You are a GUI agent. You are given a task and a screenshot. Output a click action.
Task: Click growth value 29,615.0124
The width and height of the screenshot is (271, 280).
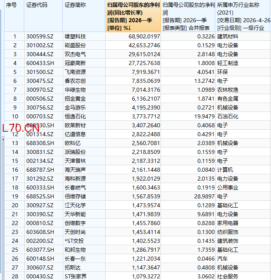coord(144,54)
